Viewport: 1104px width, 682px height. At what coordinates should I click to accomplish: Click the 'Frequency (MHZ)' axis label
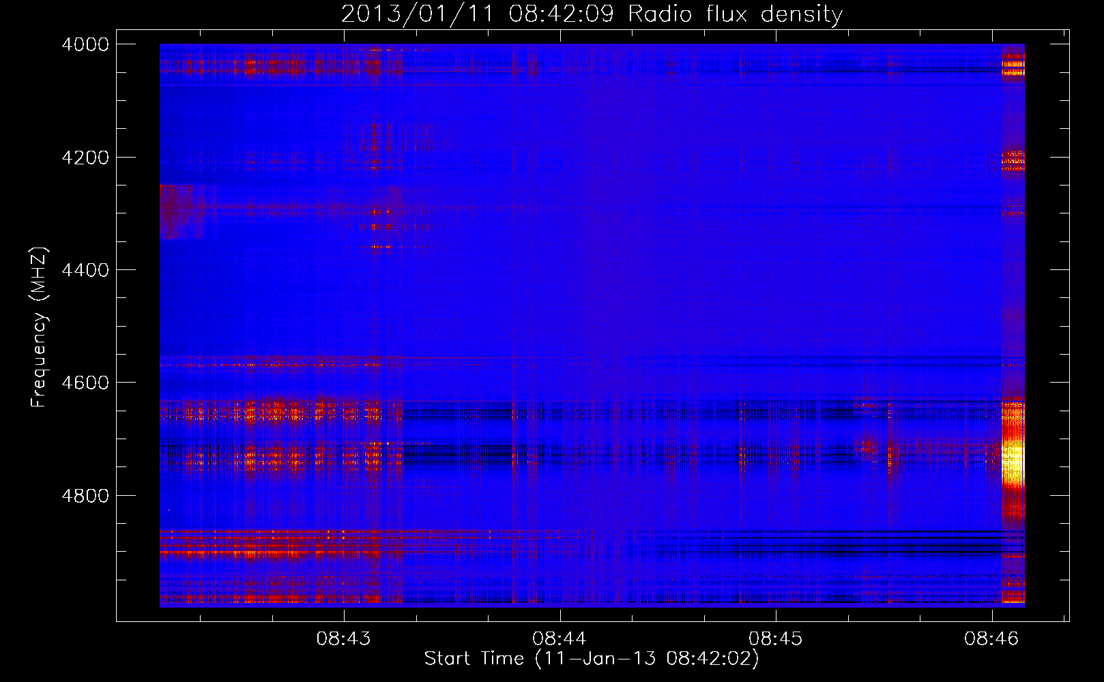coord(40,327)
